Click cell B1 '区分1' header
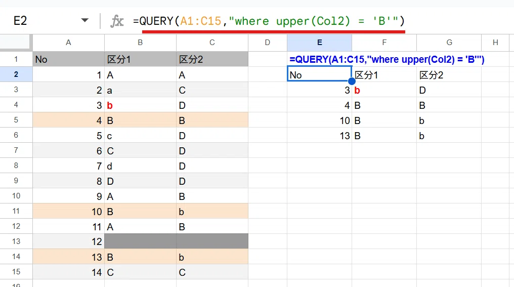 pyautogui.click(x=140, y=59)
